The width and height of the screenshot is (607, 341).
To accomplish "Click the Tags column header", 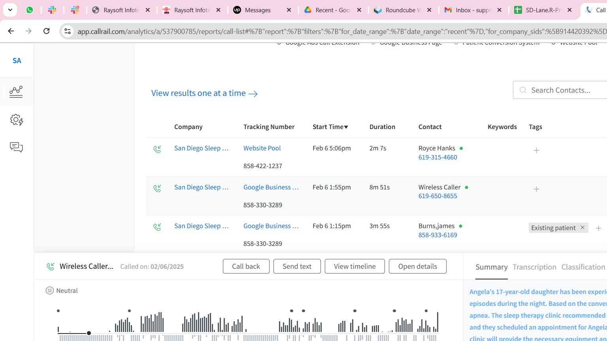I will point(535,127).
